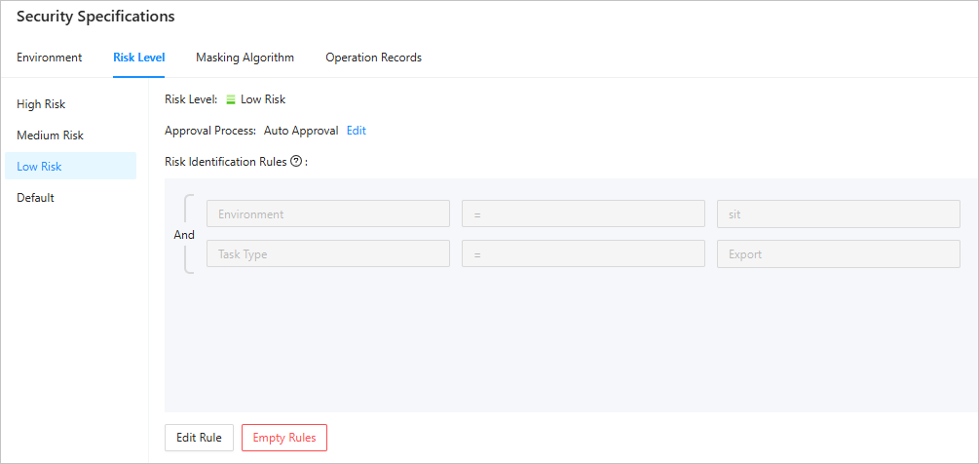Open the operator dropdown in the Task Type row
Screen dimensions: 979x464
pyautogui.click(x=583, y=254)
